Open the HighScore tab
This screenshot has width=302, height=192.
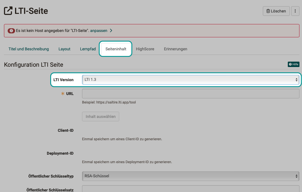click(145, 49)
